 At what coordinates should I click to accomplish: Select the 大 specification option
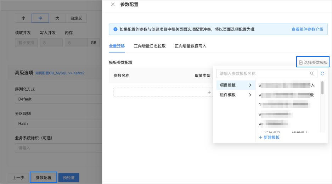57,18
